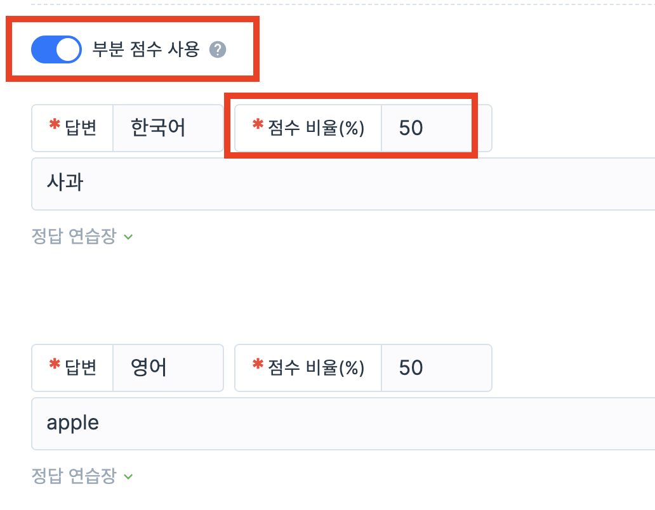Click the apple answer text field
The height and width of the screenshot is (510, 655).
coord(343,424)
